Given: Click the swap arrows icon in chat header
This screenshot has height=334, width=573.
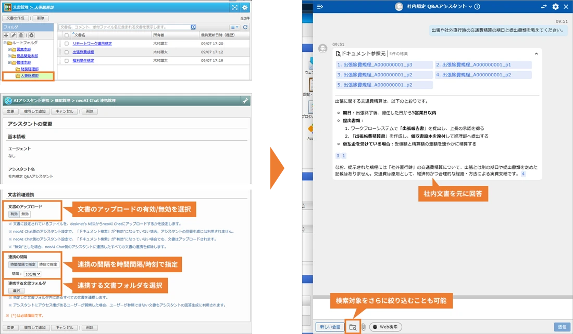Looking at the screenshot, I should click(x=544, y=7).
